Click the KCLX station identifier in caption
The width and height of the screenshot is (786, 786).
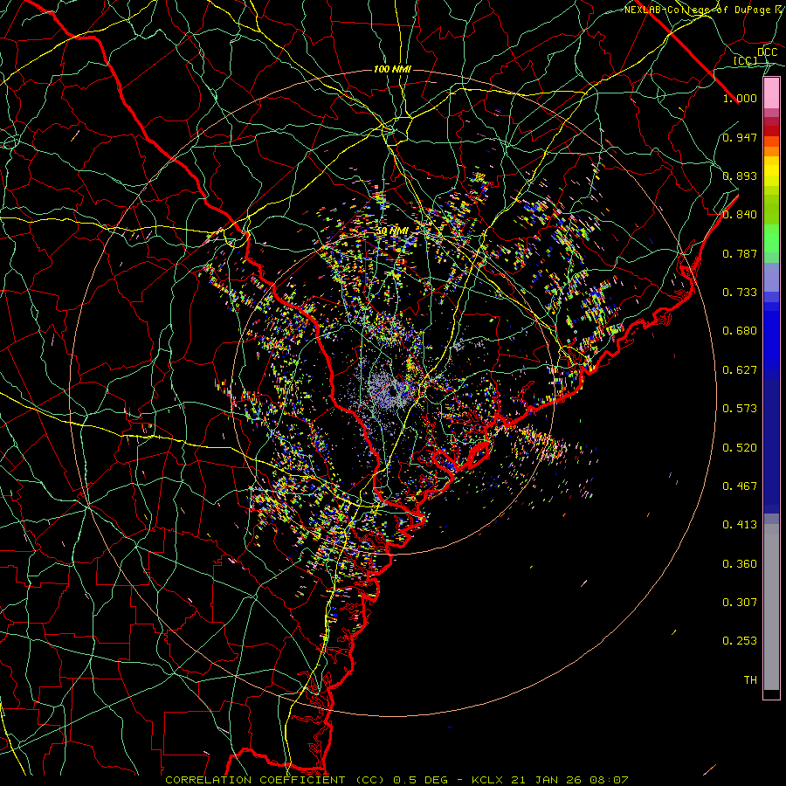(487, 780)
